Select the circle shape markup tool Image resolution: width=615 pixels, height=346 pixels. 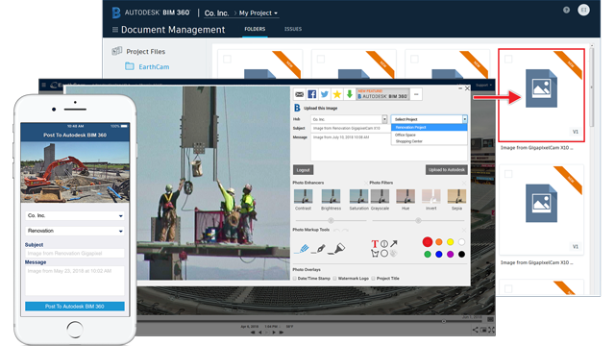384,254
